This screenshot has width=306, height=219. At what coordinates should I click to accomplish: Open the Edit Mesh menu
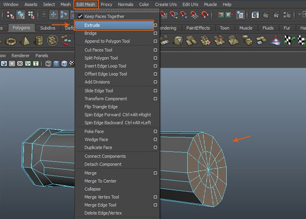point(86,5)
